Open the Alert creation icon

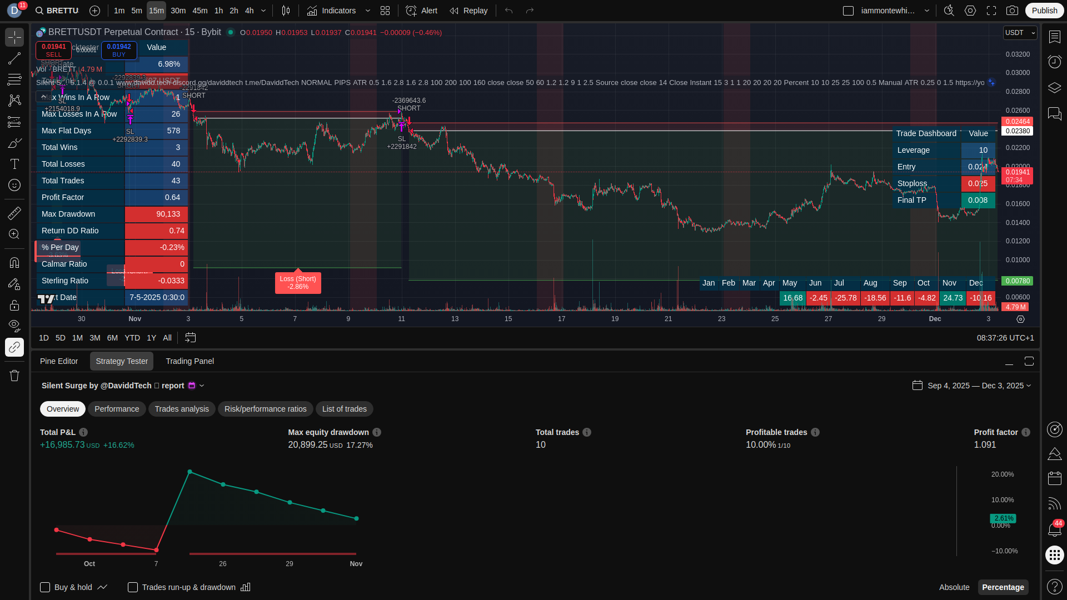point(421,11)
